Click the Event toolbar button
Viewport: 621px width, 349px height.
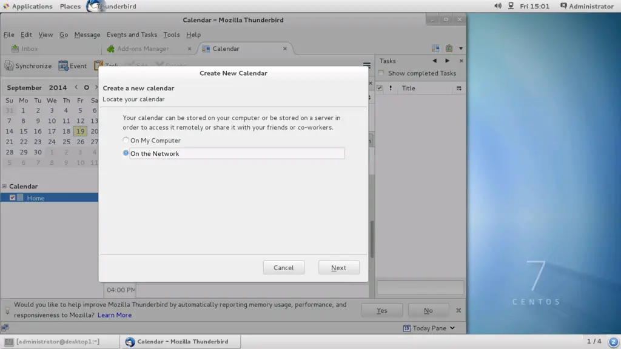coord(73,65)
